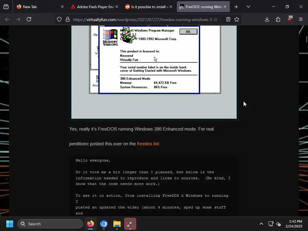
Task: Open network status tray icon
Action: click(x=271, y=224)
